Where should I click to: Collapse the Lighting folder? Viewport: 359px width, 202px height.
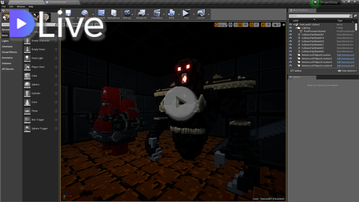pyautogui.click(x=296, y=28)
